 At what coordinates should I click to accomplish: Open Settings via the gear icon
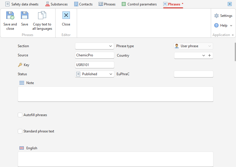(x=217, y=16)
